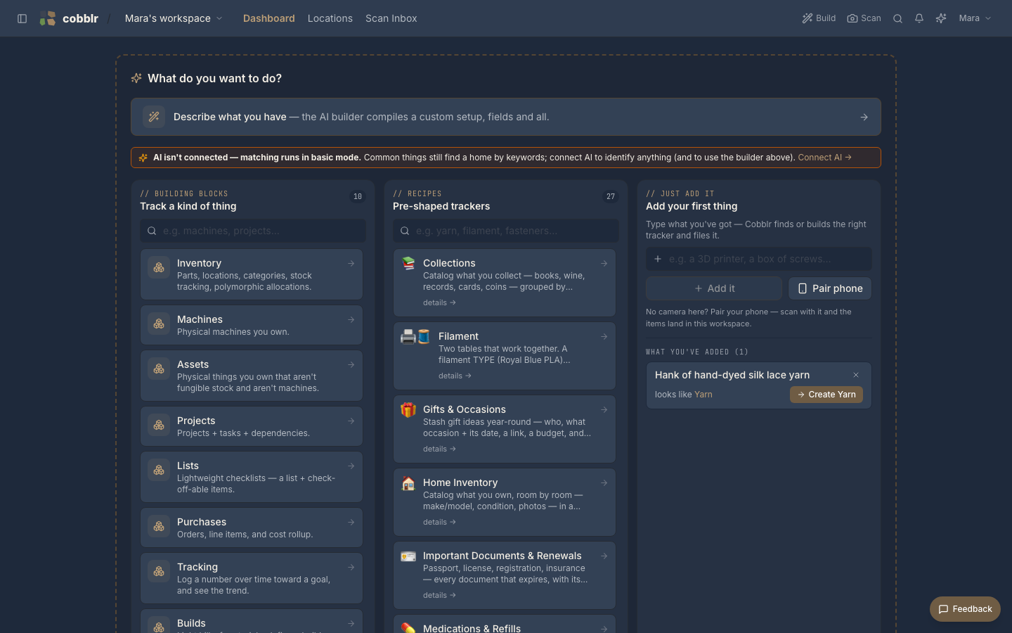Click the Yarn link in looks like

click(x=703, y=395)
